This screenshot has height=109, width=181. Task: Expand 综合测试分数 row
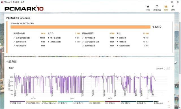(117, 46)
